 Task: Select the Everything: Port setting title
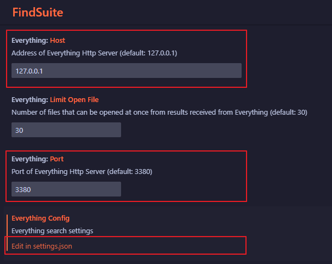click(x=37, y=159)
